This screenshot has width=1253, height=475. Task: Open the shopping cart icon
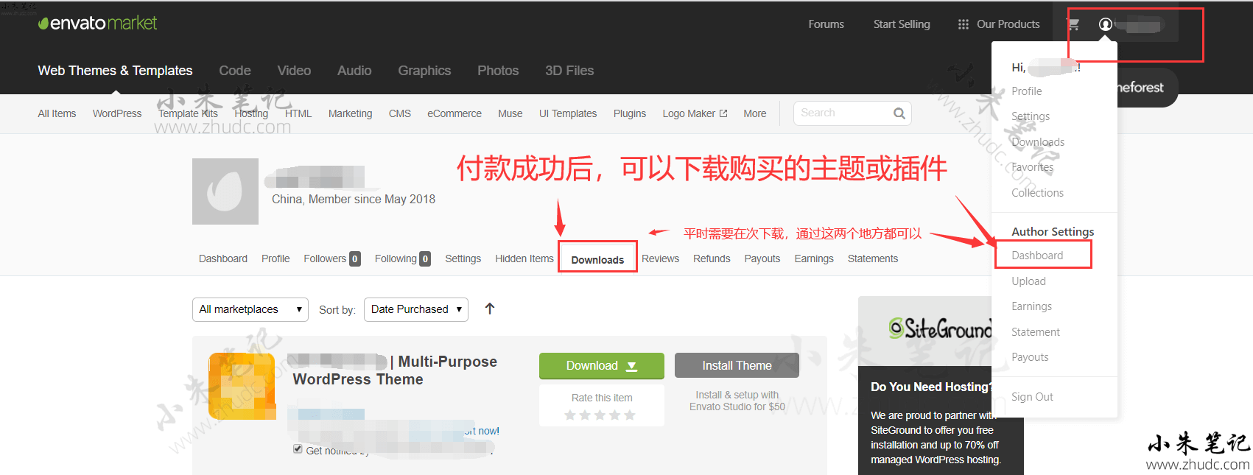pos(1073,24)
